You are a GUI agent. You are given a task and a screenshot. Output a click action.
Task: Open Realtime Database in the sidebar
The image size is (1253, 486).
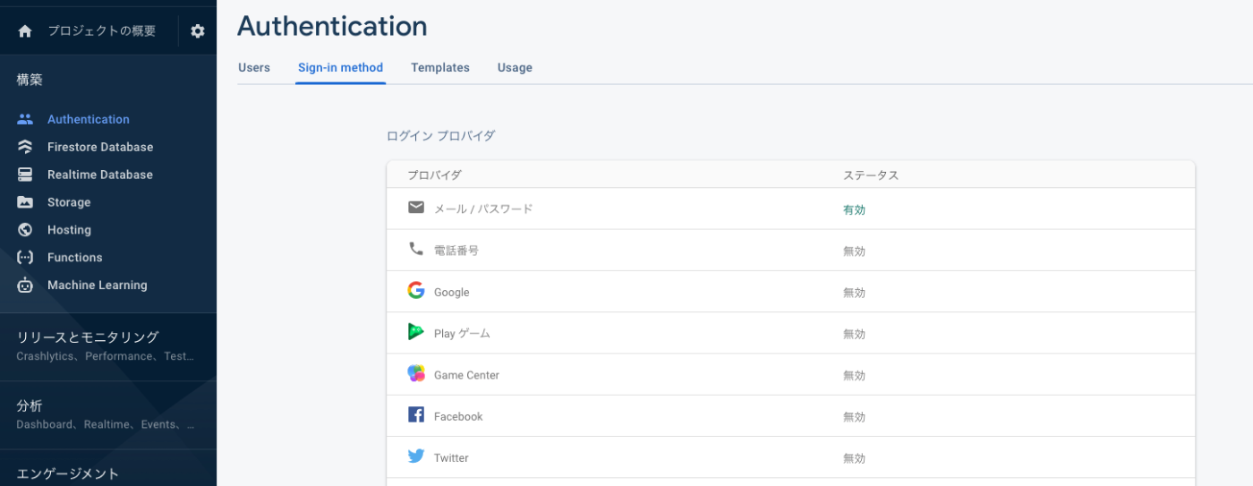click(x=100, y=175)
